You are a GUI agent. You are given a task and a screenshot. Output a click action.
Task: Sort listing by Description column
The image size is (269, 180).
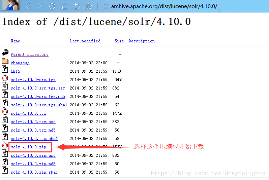(x=142, y=41)
